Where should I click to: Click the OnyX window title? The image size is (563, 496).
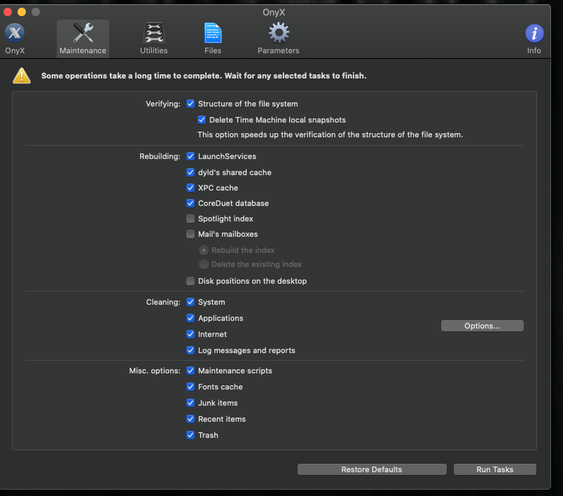point(274,12)
